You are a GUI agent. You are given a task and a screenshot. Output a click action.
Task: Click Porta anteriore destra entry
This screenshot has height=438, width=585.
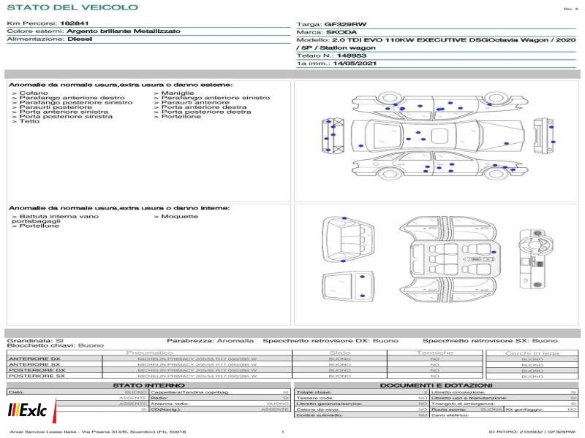point(200,107)
